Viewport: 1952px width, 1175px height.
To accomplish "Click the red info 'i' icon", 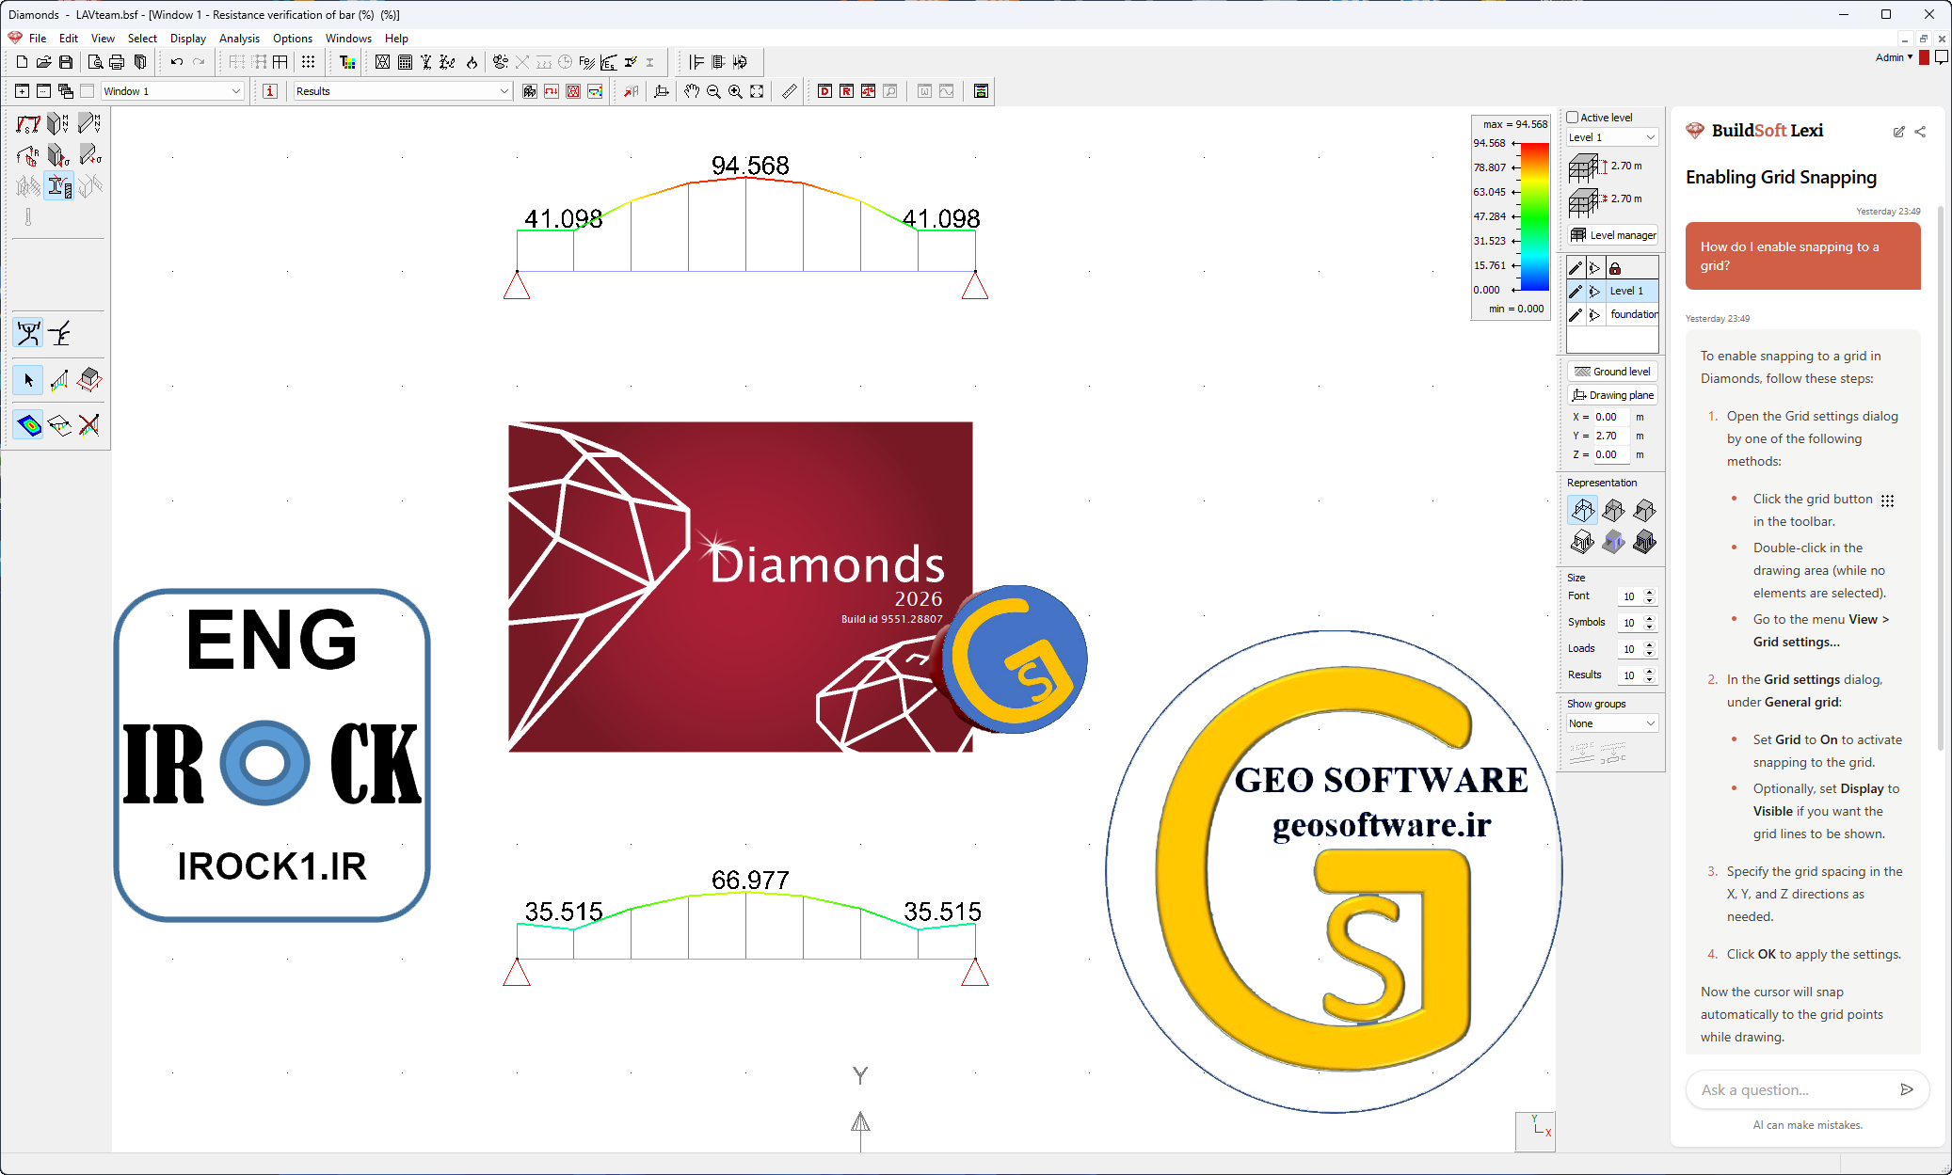I will point(270,91).
